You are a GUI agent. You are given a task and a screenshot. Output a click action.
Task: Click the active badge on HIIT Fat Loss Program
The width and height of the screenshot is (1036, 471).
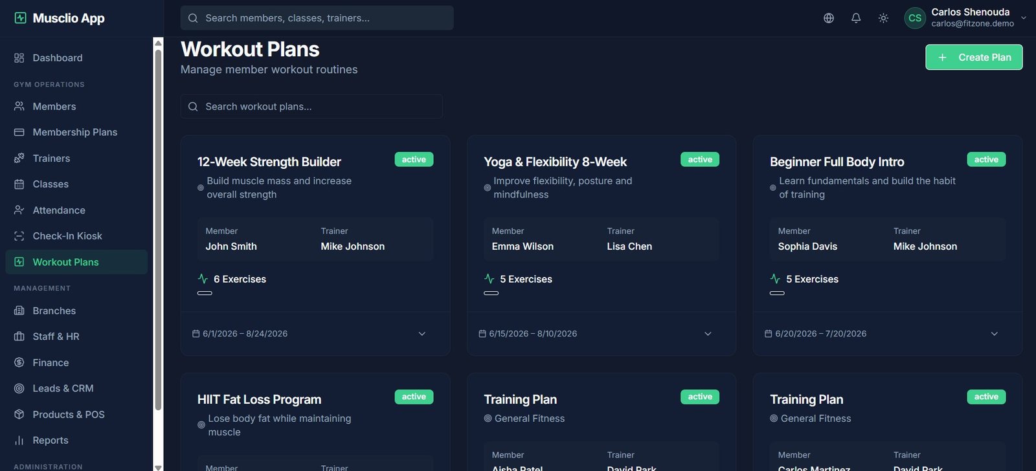click(414, 397)
